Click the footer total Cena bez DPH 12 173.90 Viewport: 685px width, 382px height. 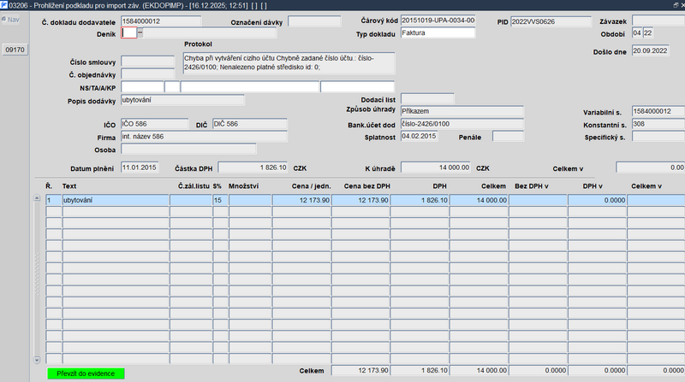point(360,370)
